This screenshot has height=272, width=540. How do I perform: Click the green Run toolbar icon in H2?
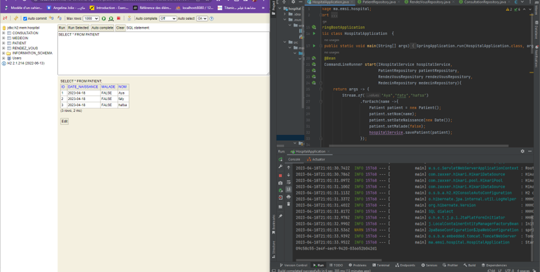point(103,19)
